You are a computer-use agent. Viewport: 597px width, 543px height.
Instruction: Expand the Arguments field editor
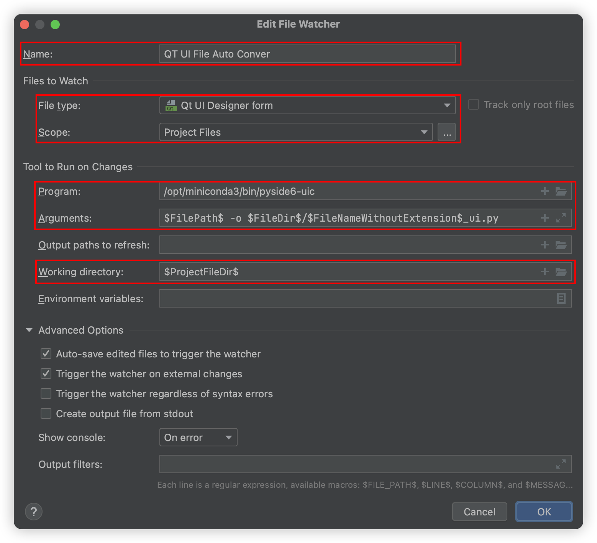coord(561,218)
